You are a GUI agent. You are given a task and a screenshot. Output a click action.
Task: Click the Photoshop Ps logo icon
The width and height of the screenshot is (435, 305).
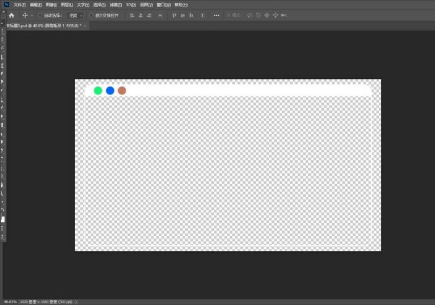coord(6,4)
